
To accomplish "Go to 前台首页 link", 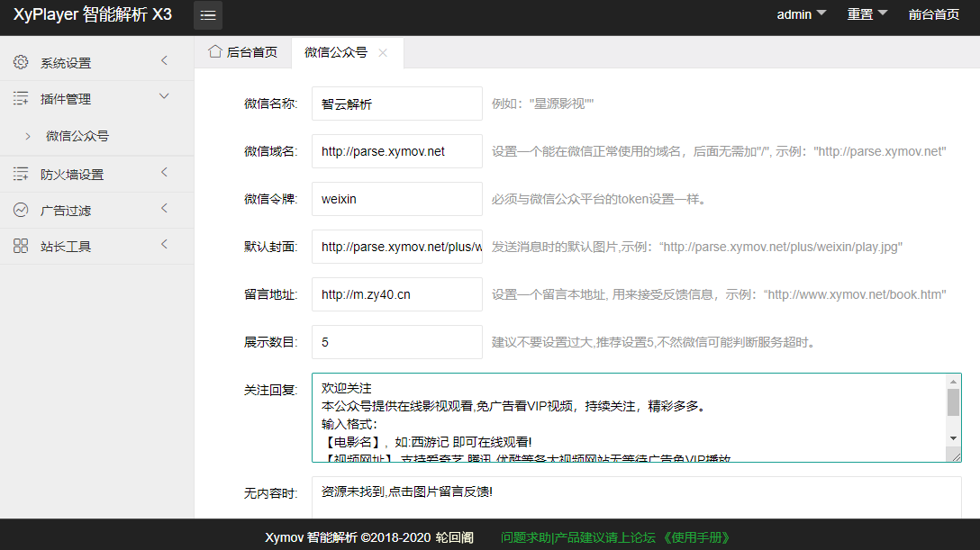I will tap(933, 14).
